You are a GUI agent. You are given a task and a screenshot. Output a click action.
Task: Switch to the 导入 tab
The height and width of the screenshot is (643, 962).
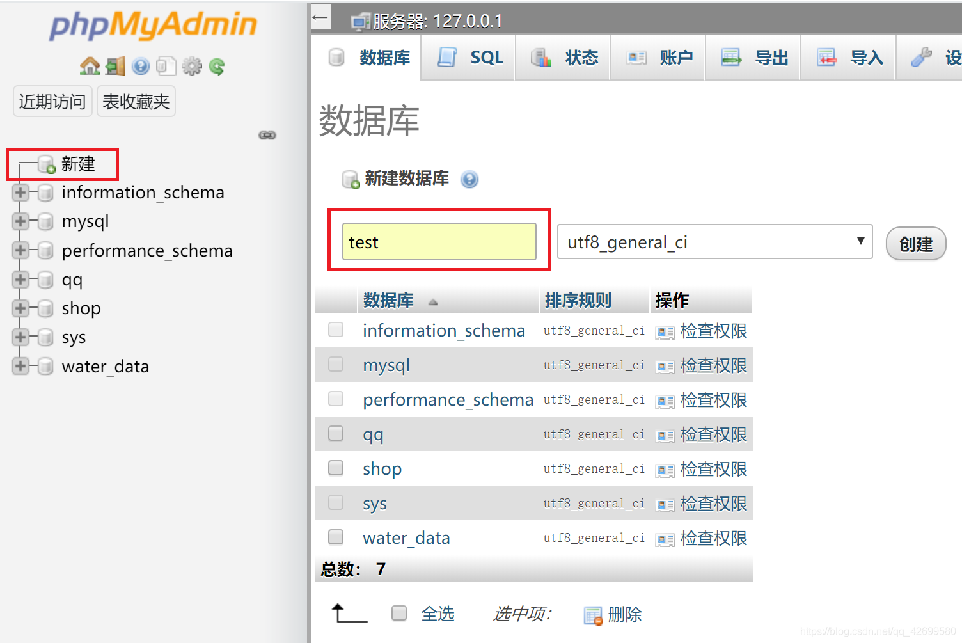click(848, 58)
